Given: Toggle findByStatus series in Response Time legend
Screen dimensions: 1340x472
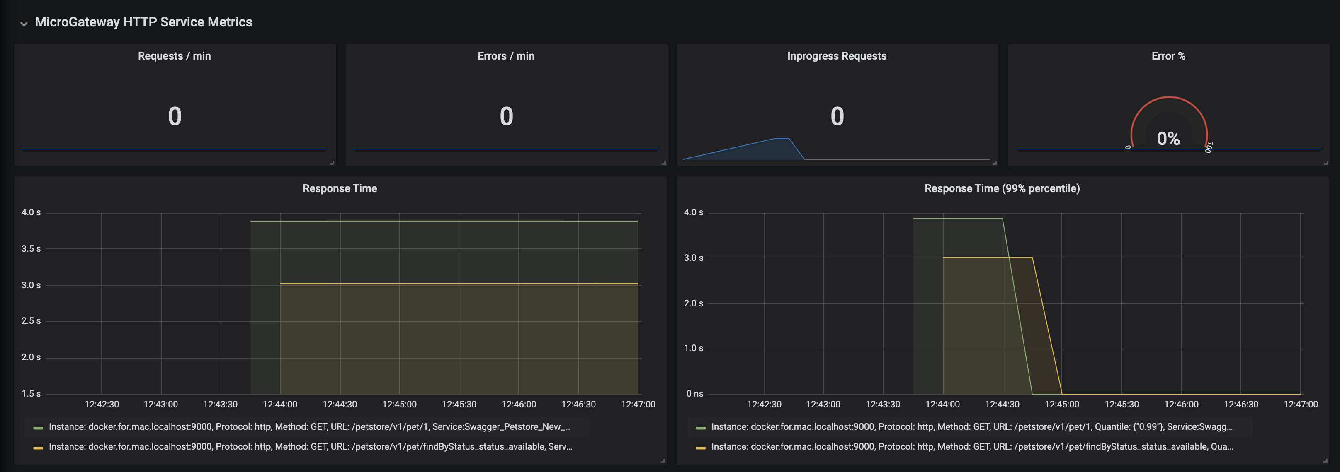Looking at the screenshot, I should 310,447.
